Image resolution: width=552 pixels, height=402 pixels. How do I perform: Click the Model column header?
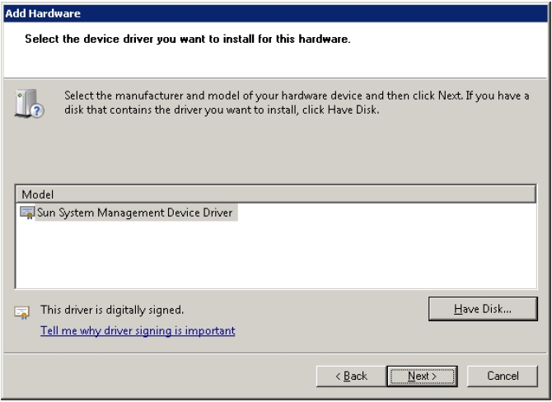pyautogui.click(x=276, y=194)
